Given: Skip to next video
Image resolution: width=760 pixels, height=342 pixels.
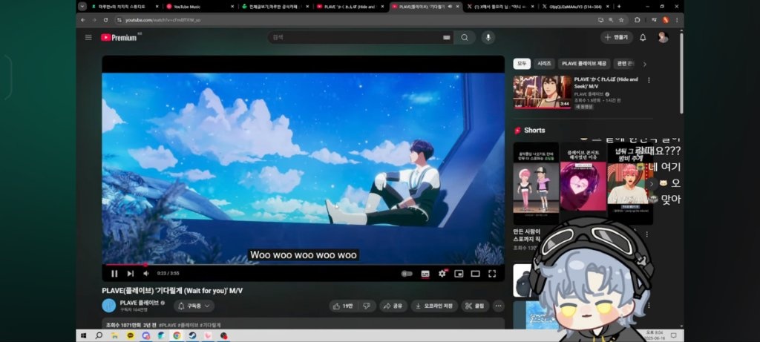Looking at the screenshot, I should pos(131,274).
